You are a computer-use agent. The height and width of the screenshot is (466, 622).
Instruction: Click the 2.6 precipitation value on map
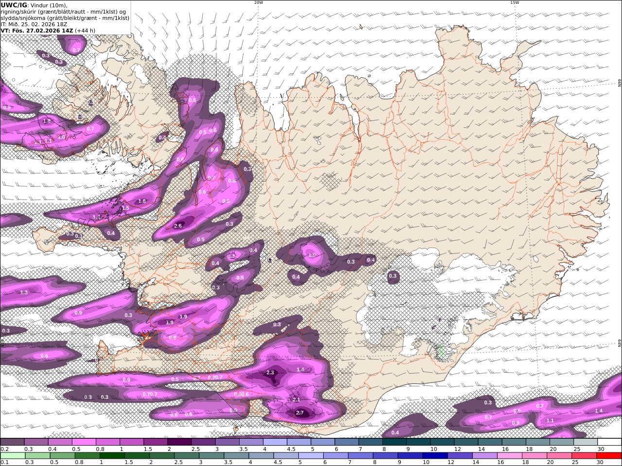coord(178,226)
